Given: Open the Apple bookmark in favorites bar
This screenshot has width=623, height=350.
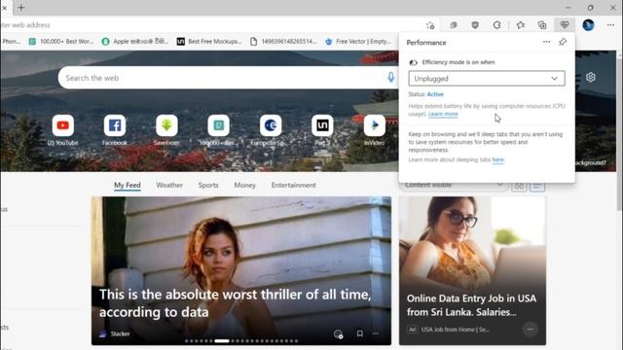Looking at the screenshot, I should click(x=135, y=41).
